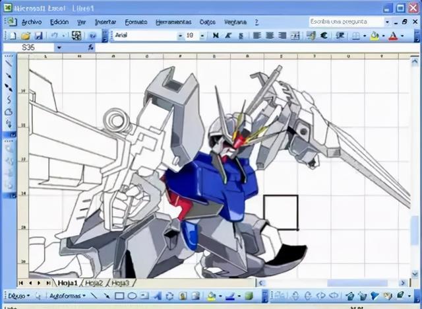The width and height of the screenshot is (422, 309).
Task: Open the Dibujo drawing menu
Action: coord(18,296)
